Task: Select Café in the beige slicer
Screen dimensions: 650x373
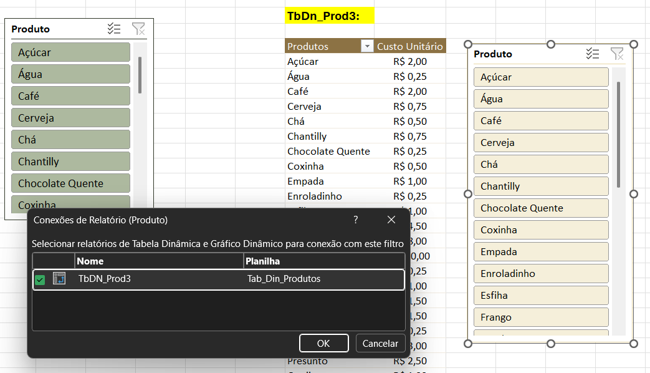Action: coord(541,121)
